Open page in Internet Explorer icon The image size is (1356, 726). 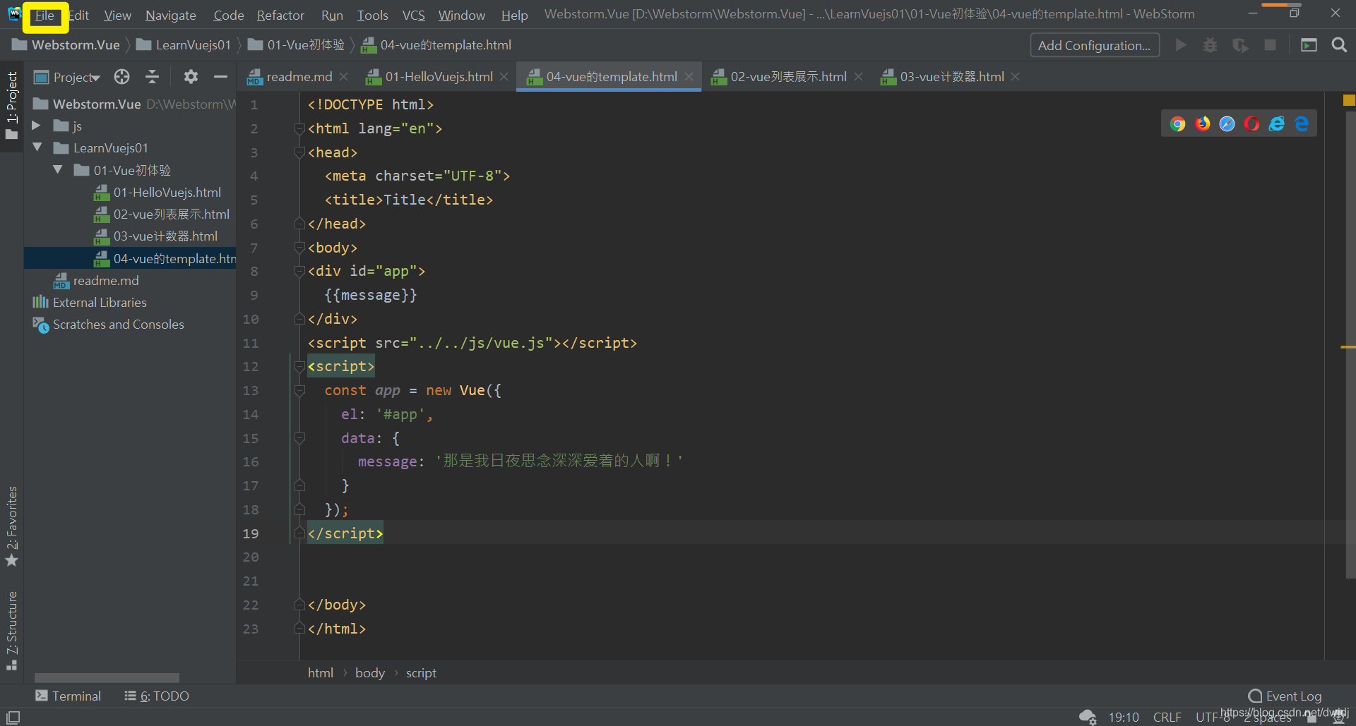(1276, 124)
